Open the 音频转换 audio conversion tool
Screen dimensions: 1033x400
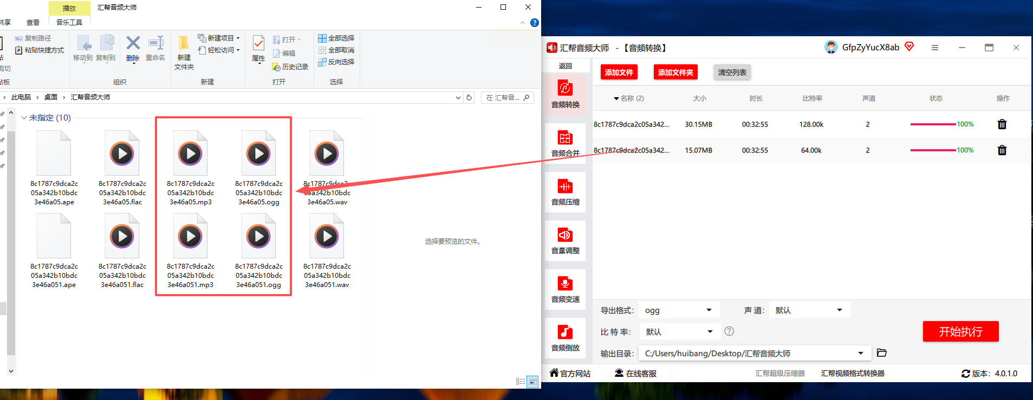[x=565, y=94]
